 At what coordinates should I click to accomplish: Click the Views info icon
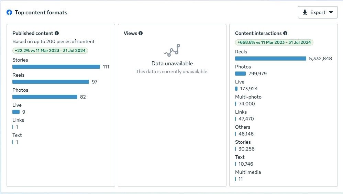click(x=141, y=33)
